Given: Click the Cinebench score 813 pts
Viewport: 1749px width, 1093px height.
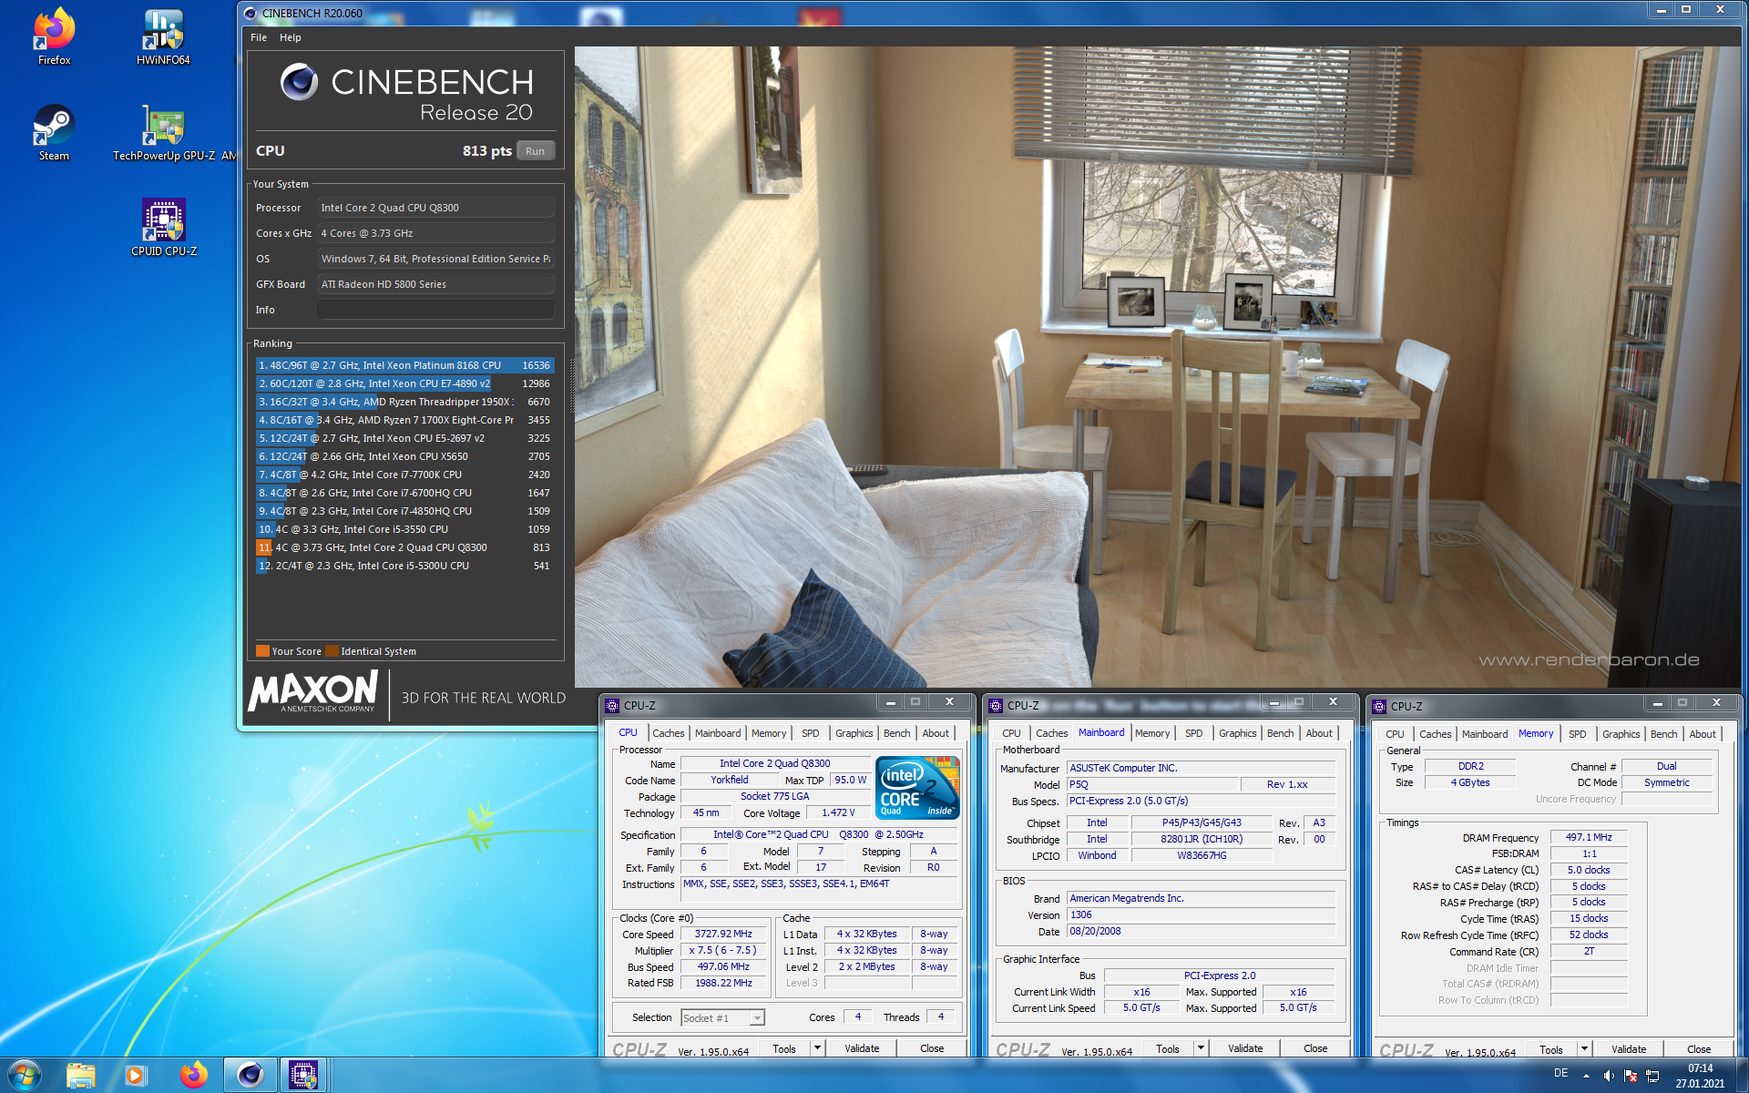Looking at the screenshot, I should click(x=486, y=151).
